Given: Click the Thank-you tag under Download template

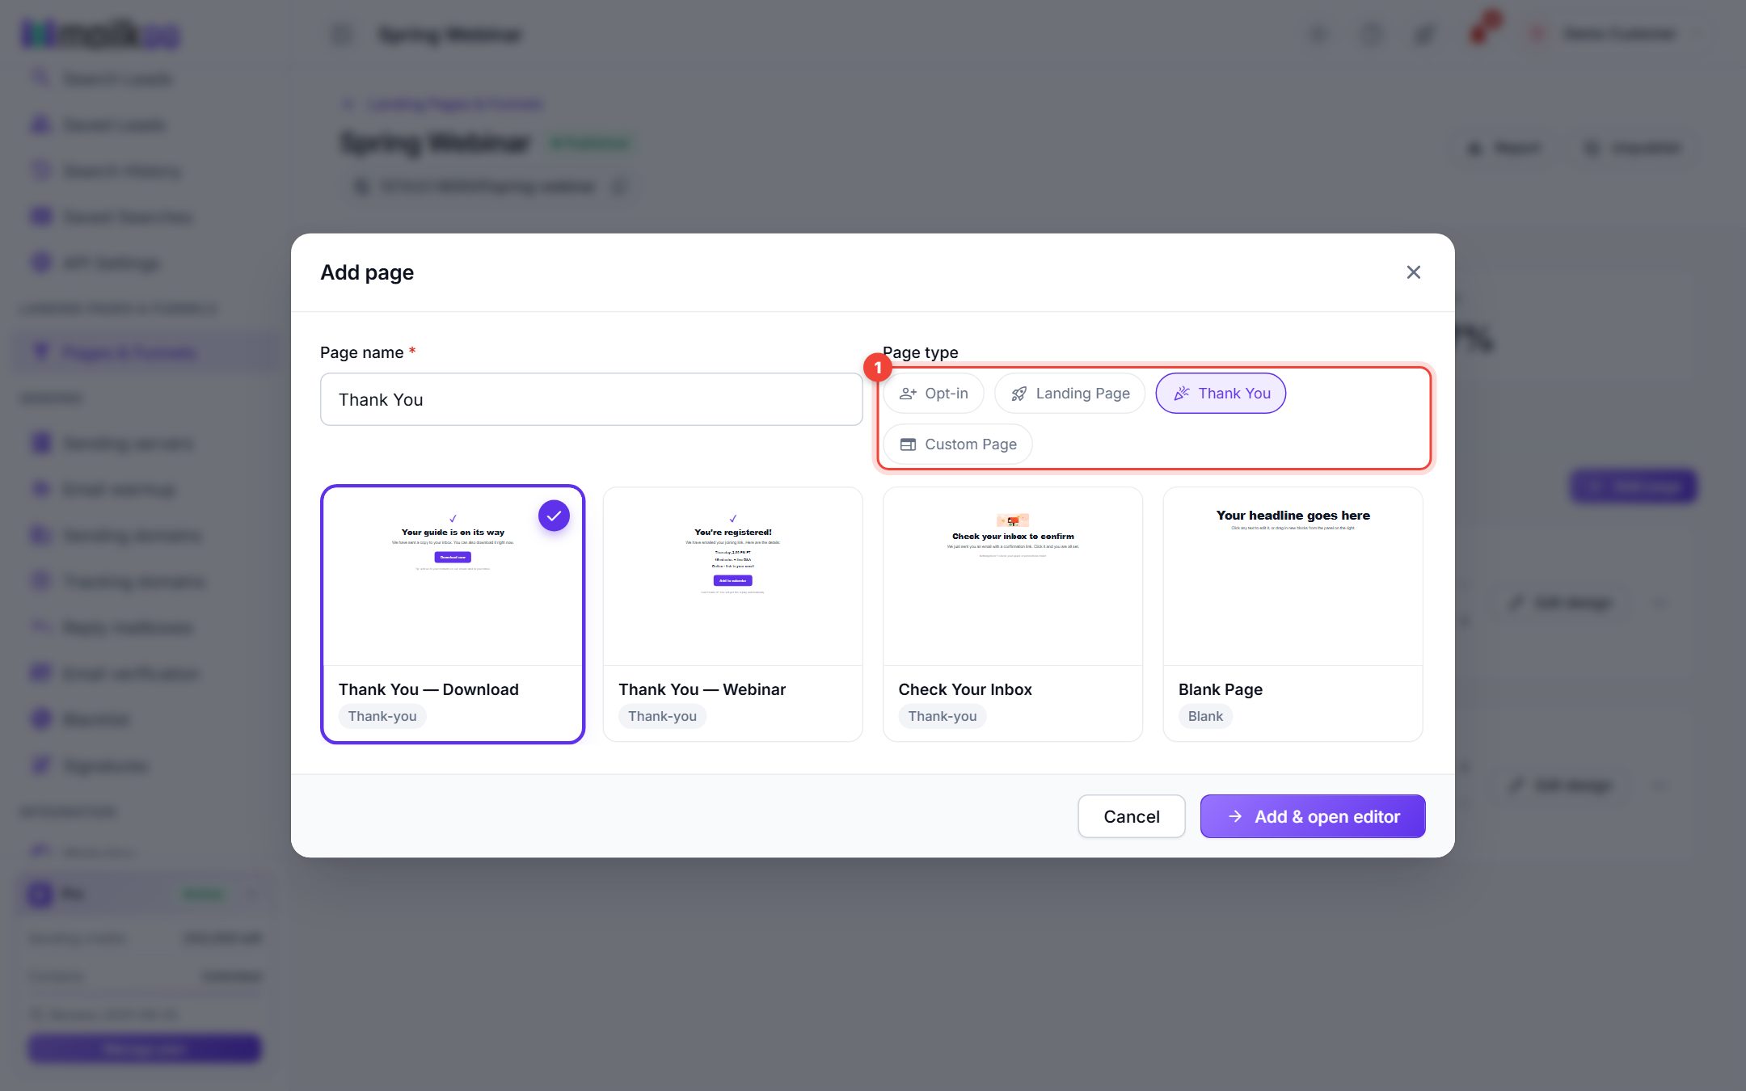Looking at the screenshot, I should pos(382,716).
